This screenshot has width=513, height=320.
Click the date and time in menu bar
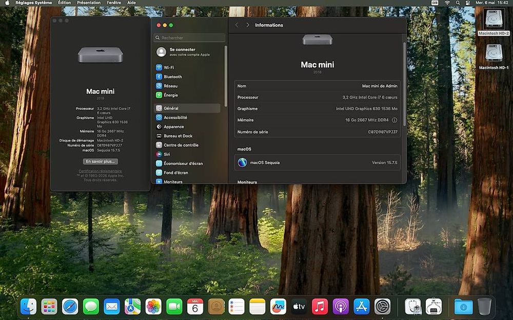[492, 3]
